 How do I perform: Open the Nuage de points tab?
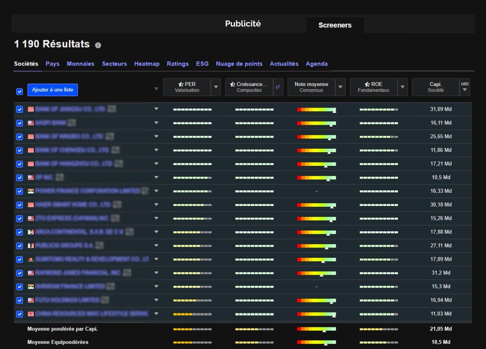pyautogui.click(x=239, y=64)
